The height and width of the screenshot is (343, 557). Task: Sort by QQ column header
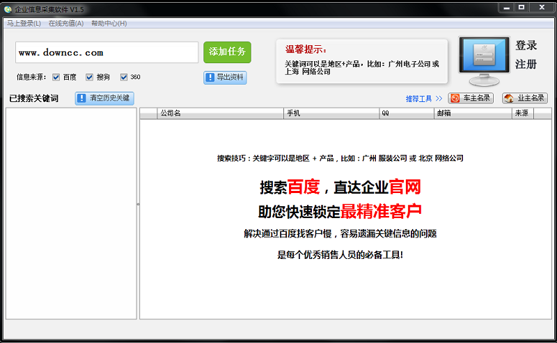click(x=407, y=113)
